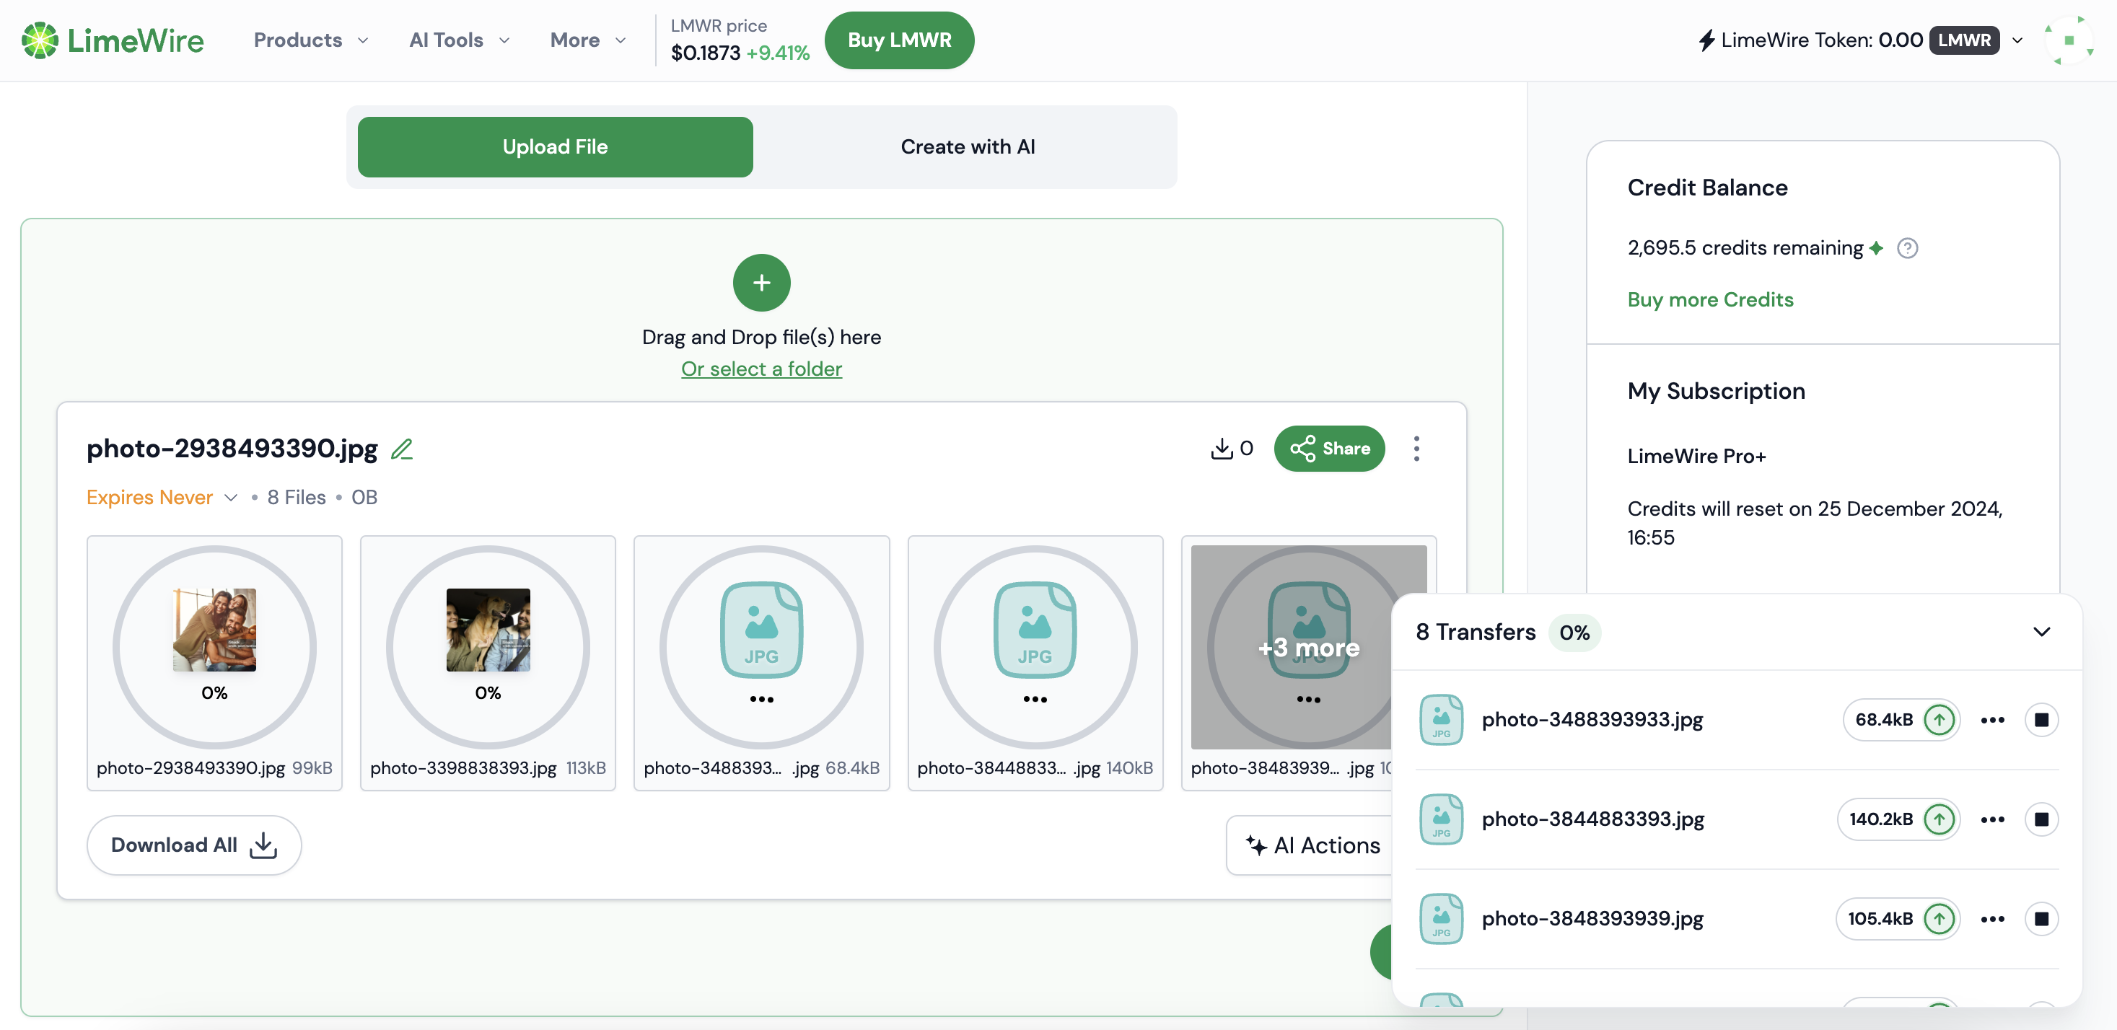Open the three-dot menu next to Share
The image size is (2117, 1030).
point(1417,449)
